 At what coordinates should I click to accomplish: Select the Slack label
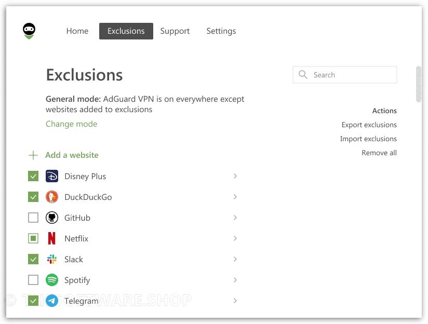[x=74, y=259]
